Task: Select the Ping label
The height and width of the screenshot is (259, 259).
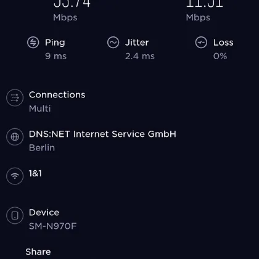Action: pyautogui.click(x=55, y=43)
